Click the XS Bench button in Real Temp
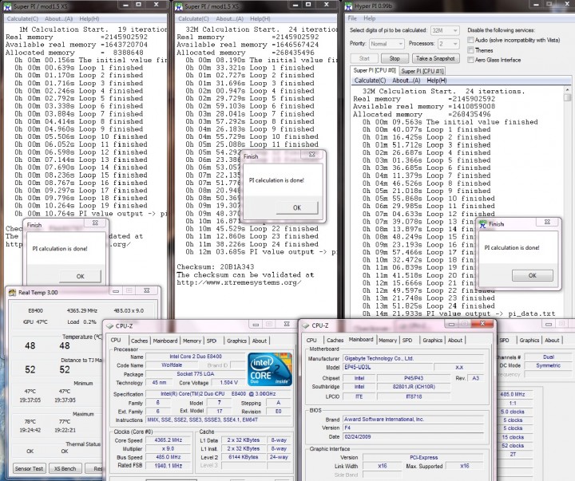The image size is (575, 481). [x=65, y=468]
